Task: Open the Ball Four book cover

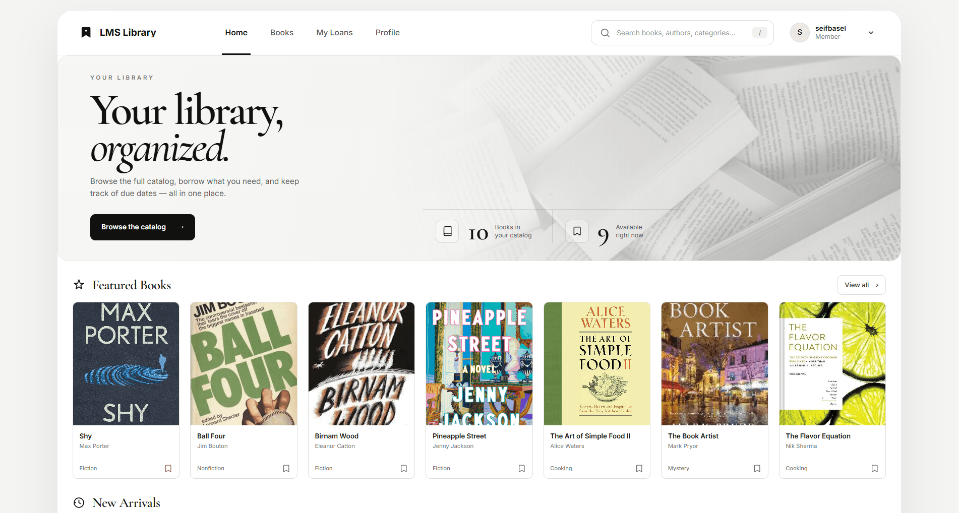Action: 244,364
